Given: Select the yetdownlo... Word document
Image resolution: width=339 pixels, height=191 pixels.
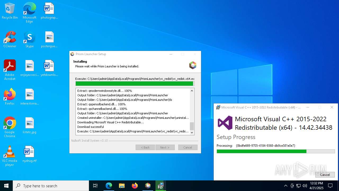Looking at the screenshot, I should pyautogui.click(x=49, y=68).
